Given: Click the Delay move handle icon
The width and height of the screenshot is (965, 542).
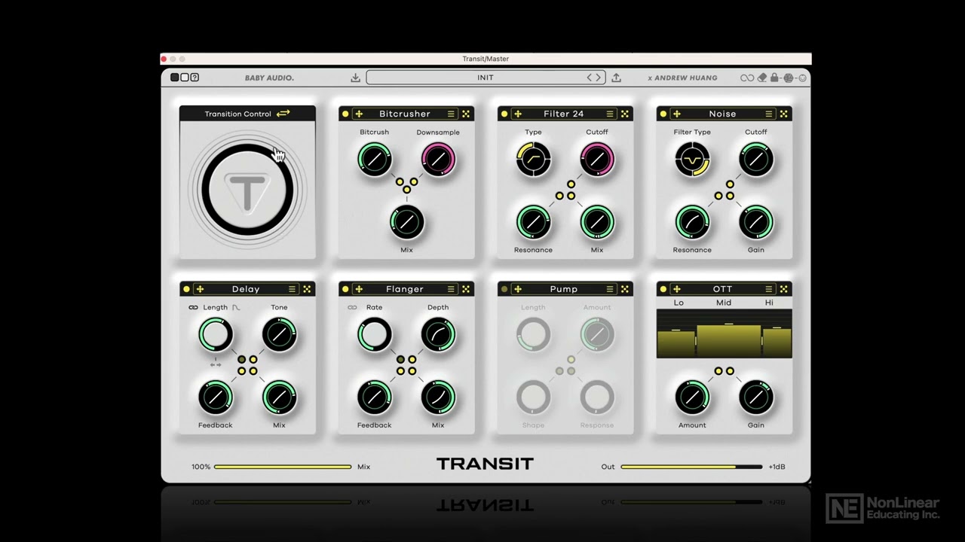Looking at the screenshot, I should [200, 289].
